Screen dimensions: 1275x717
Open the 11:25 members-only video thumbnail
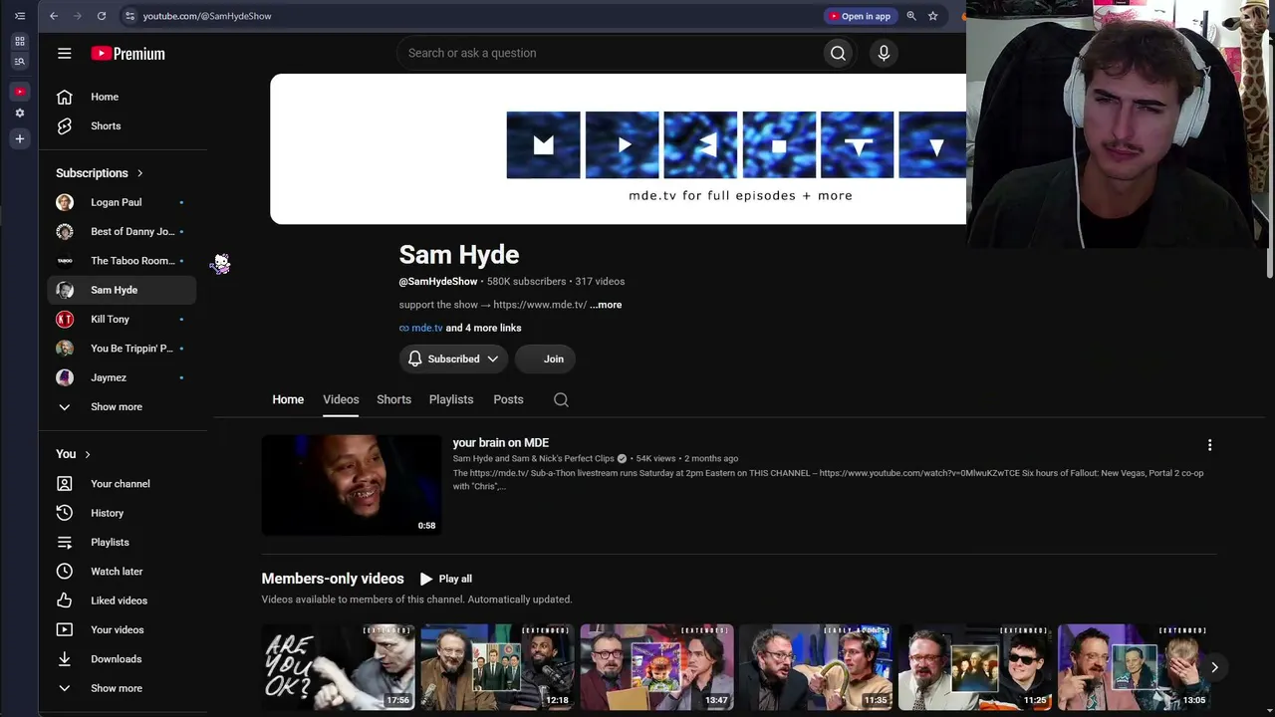(x=976, y=667)
